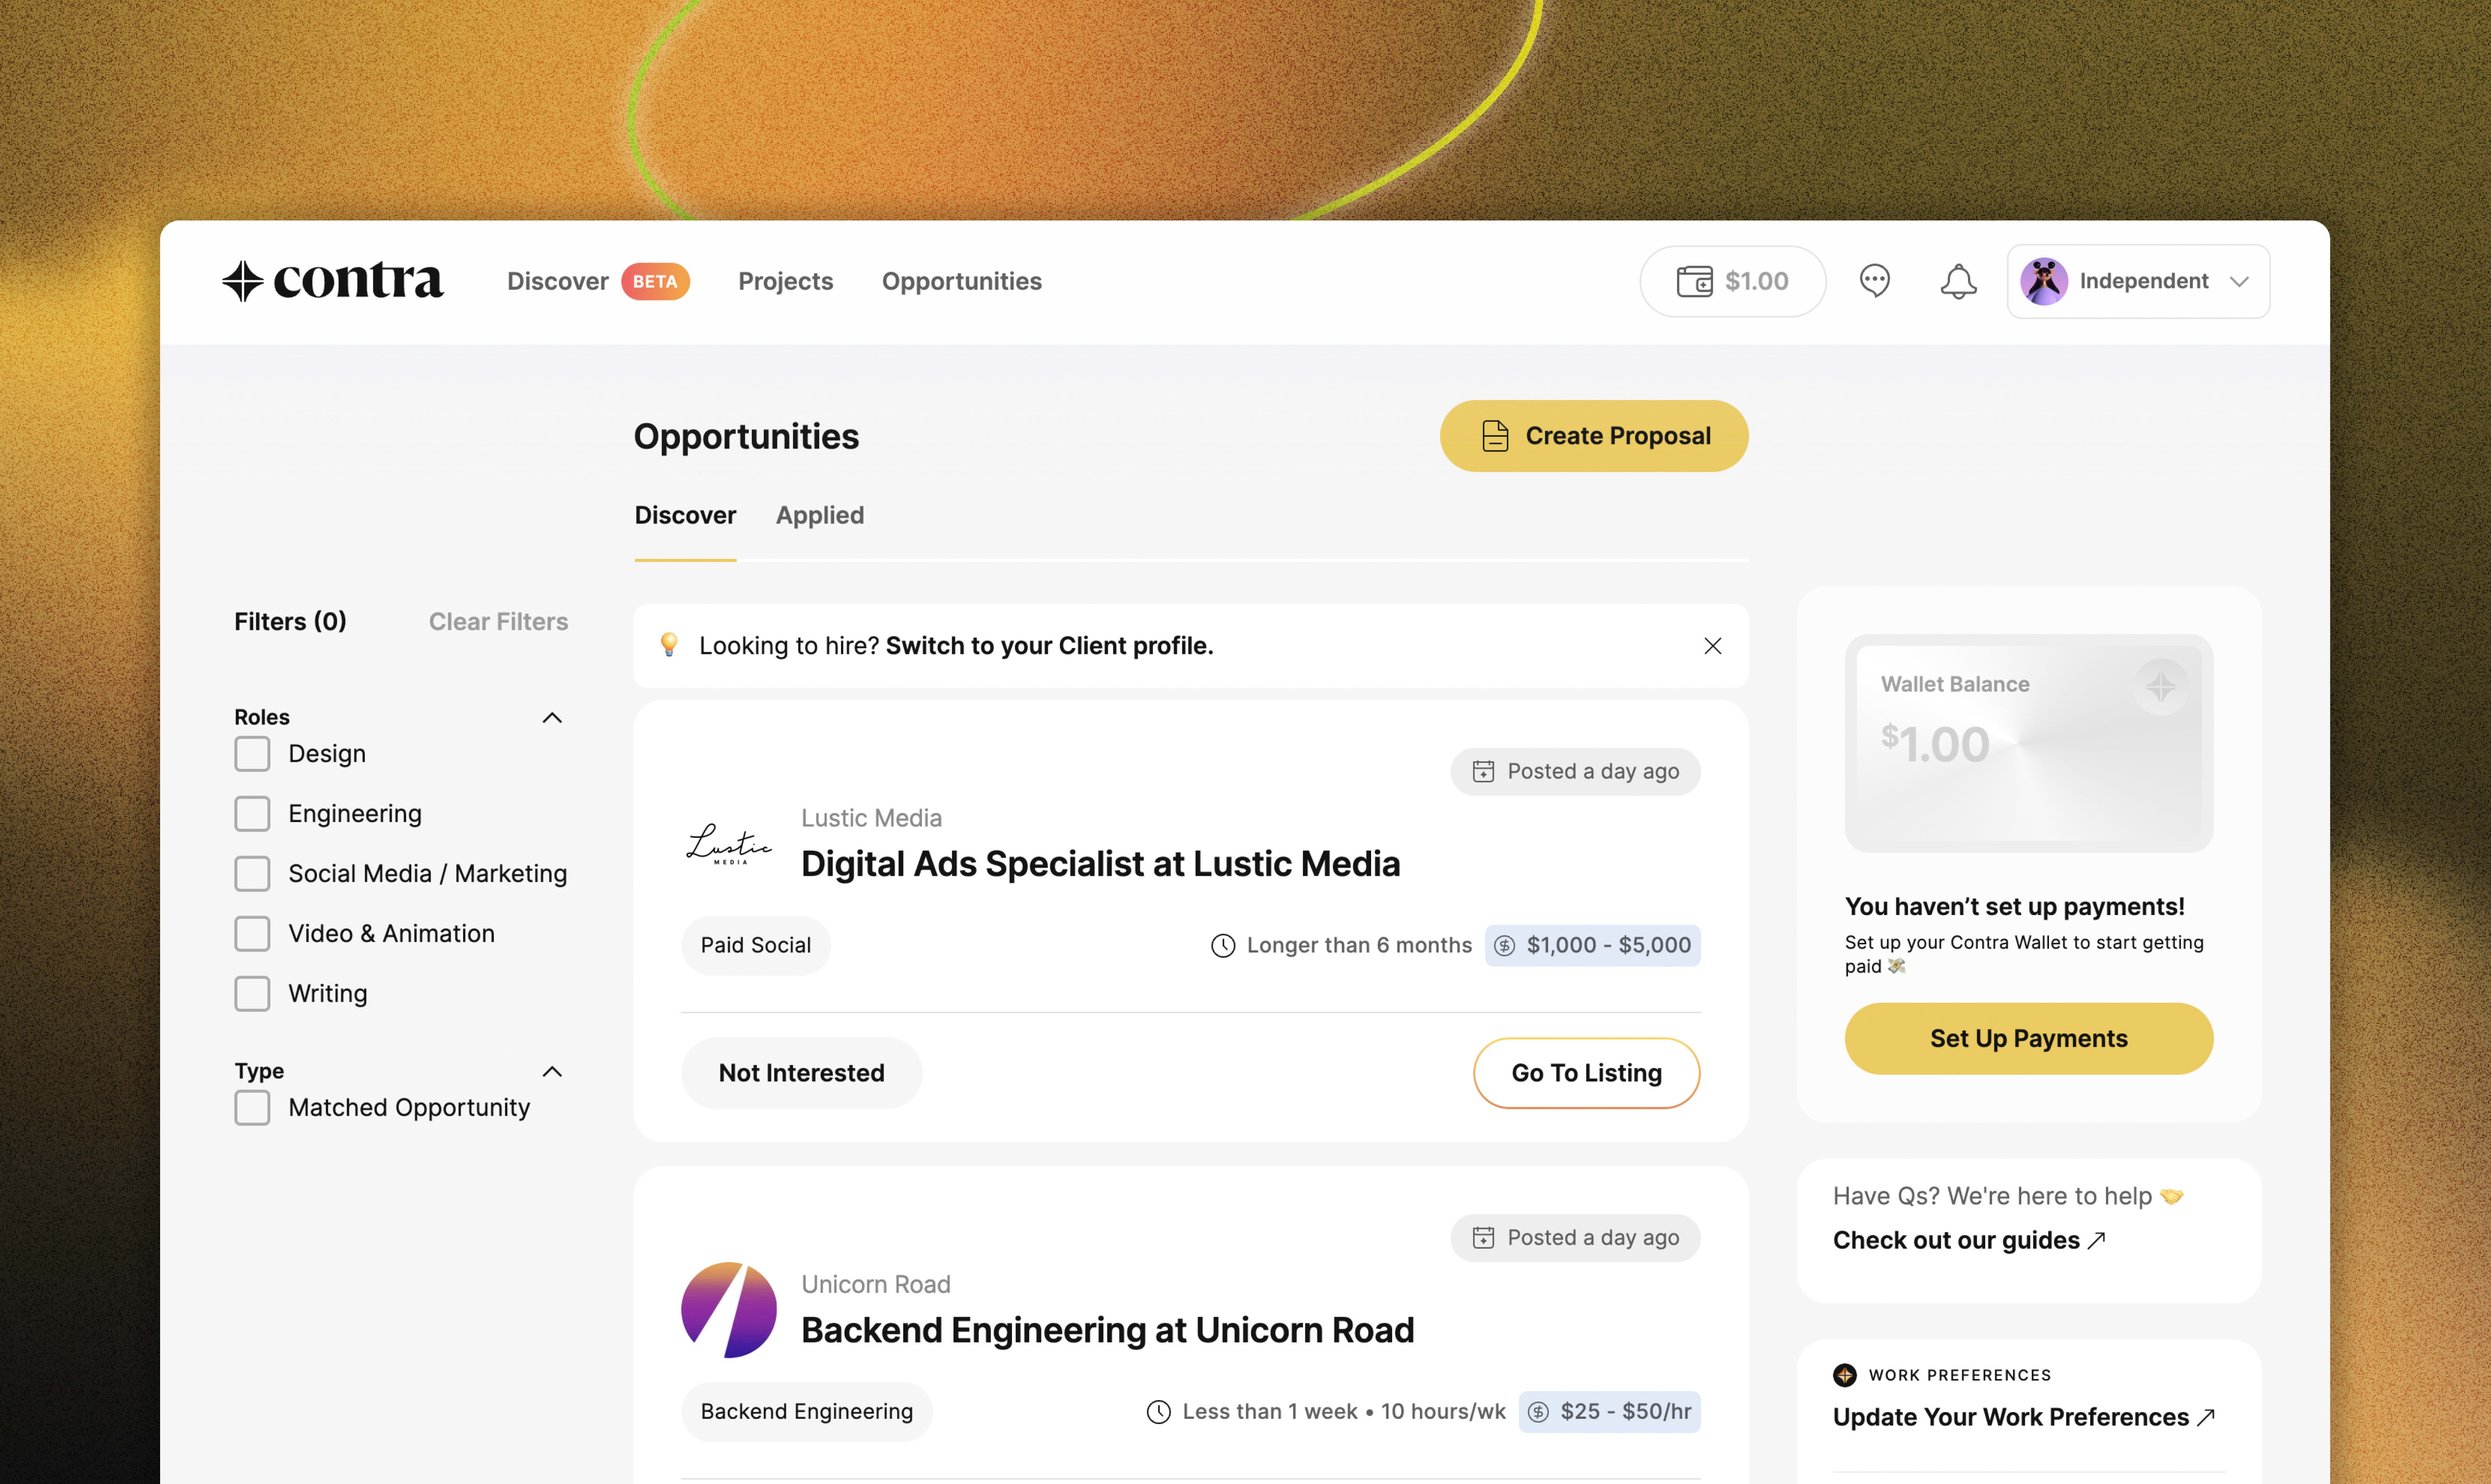Check the Writing role checkbox
Viewport: 2491px width, 1484px height.
coord(252,993)
